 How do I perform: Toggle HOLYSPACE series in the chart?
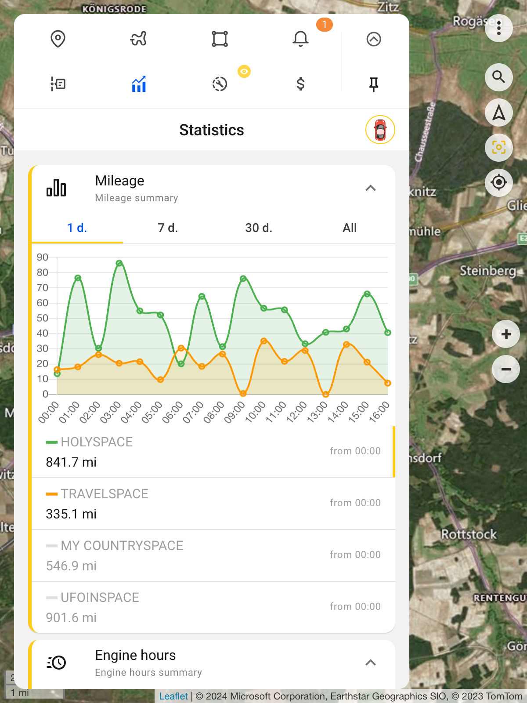[x=213, y=452]
